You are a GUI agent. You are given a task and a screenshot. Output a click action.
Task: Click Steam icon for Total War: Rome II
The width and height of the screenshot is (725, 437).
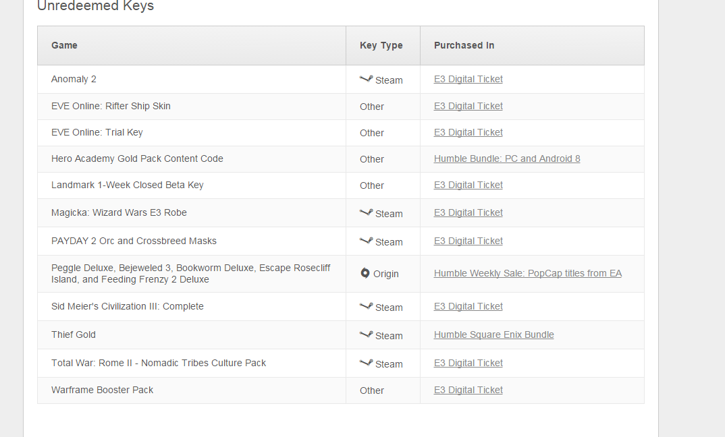(x=367, y=363)
